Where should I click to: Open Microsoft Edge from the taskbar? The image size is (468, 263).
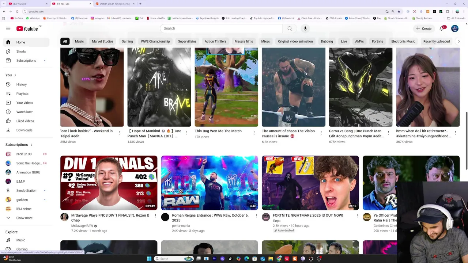(246, 259)
